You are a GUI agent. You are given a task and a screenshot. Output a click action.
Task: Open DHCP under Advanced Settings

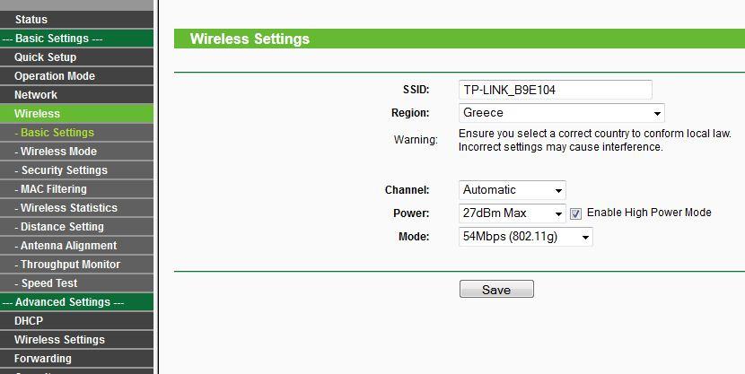(76, 321)
